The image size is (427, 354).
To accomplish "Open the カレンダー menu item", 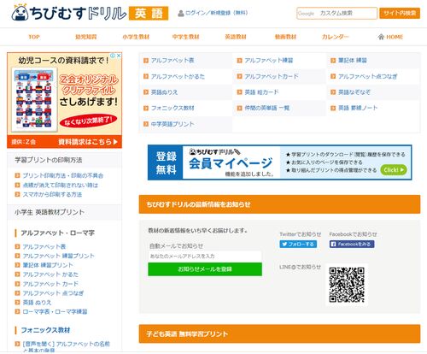I will (335, 37).
